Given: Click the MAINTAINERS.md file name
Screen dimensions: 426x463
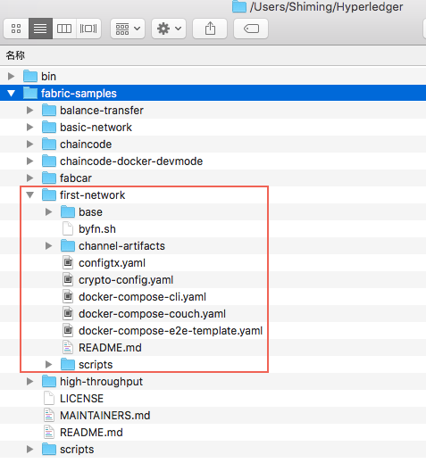Looking at the screenshot, I should click(105, 416).
